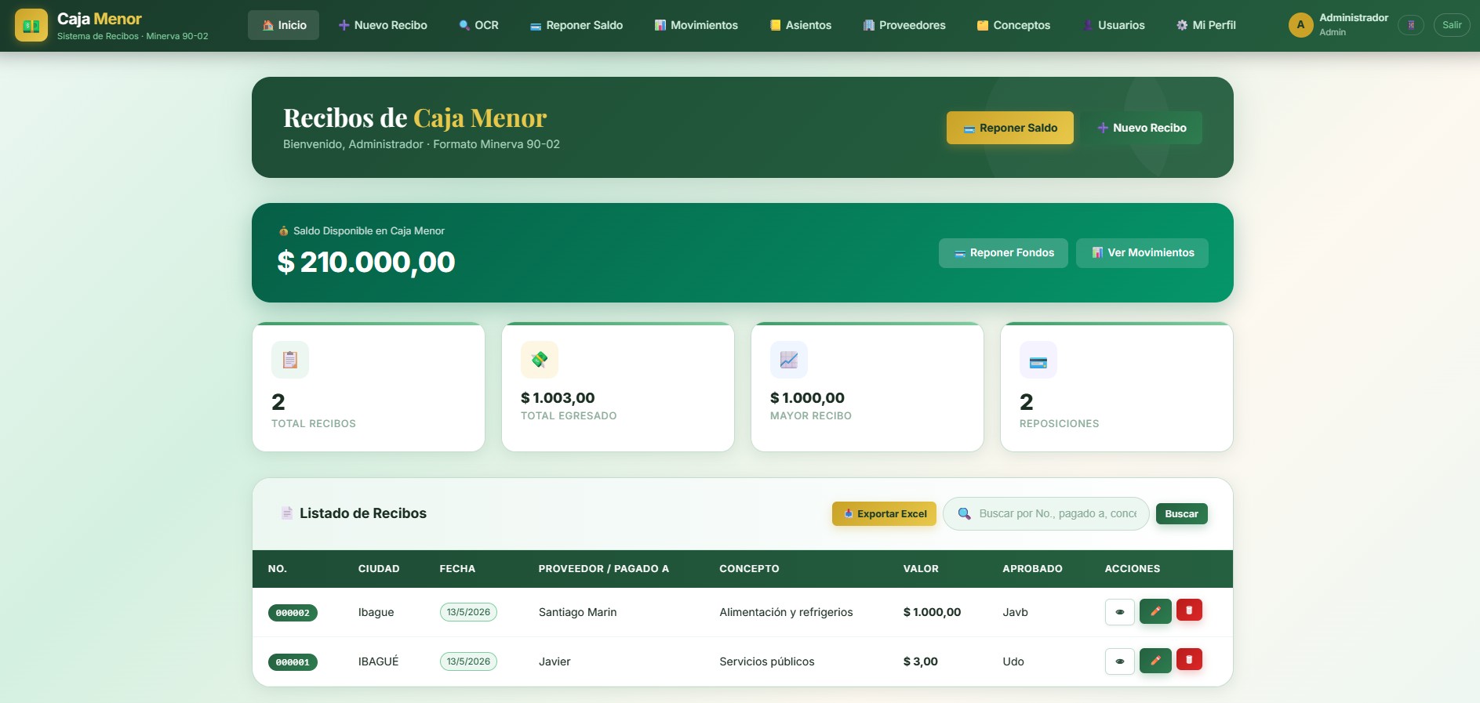Click the 13/5/2026 date in Javier row
The image size is (1480, 703).
(468, 661)
